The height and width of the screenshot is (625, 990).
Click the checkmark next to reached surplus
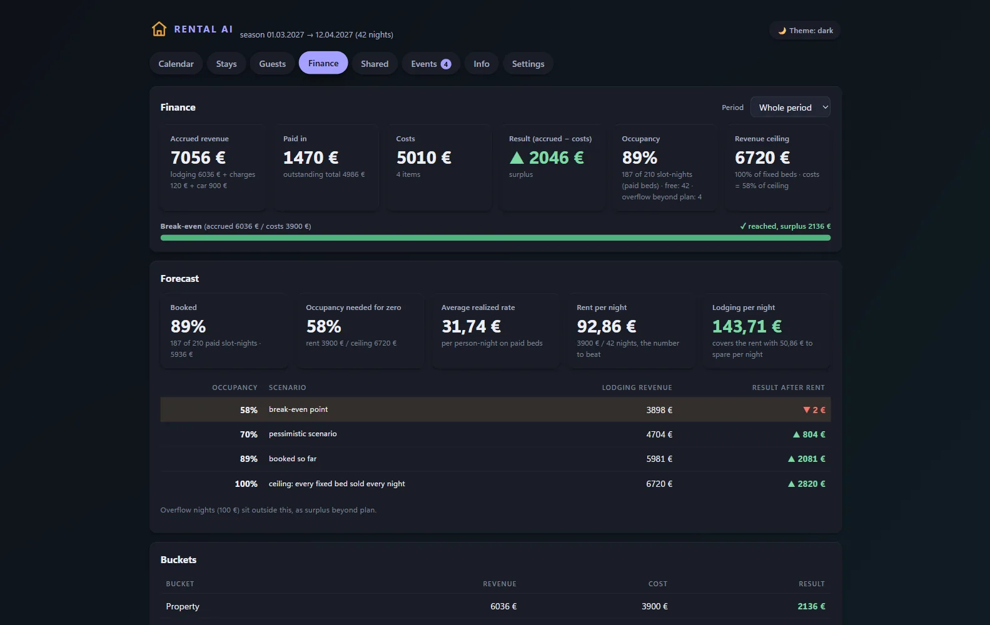tap(743, 226)
